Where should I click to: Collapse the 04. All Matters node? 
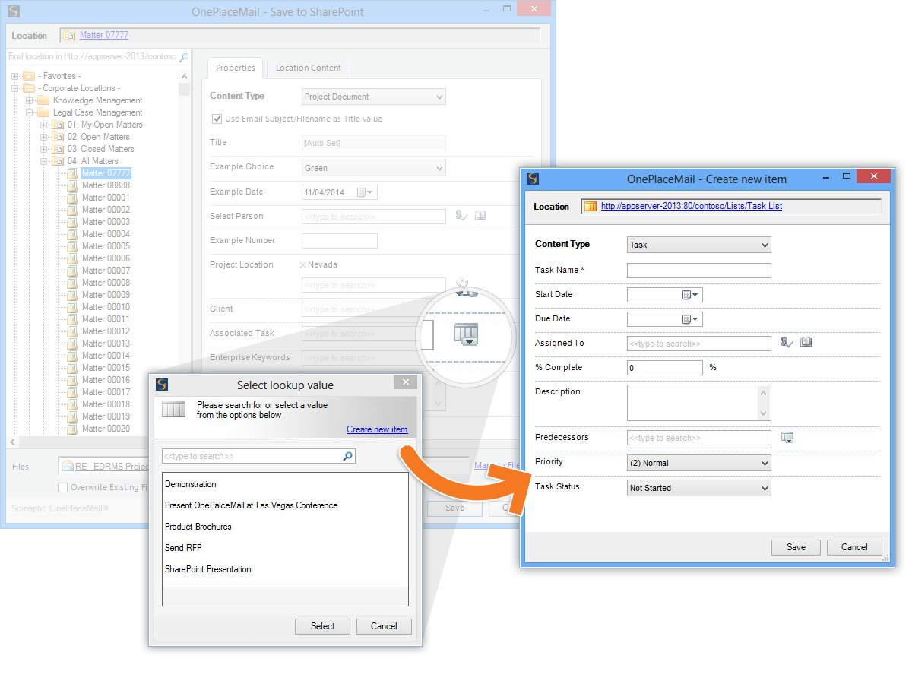[44, 161]
